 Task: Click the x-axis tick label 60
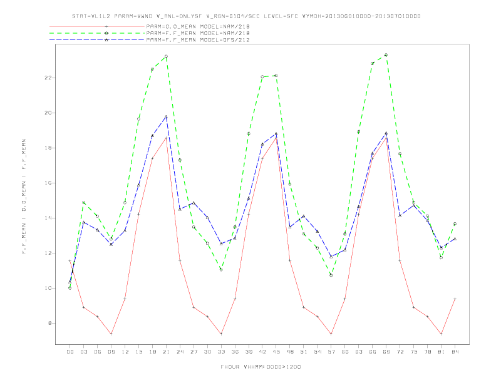pyautogui.click(x=345, y=352)
